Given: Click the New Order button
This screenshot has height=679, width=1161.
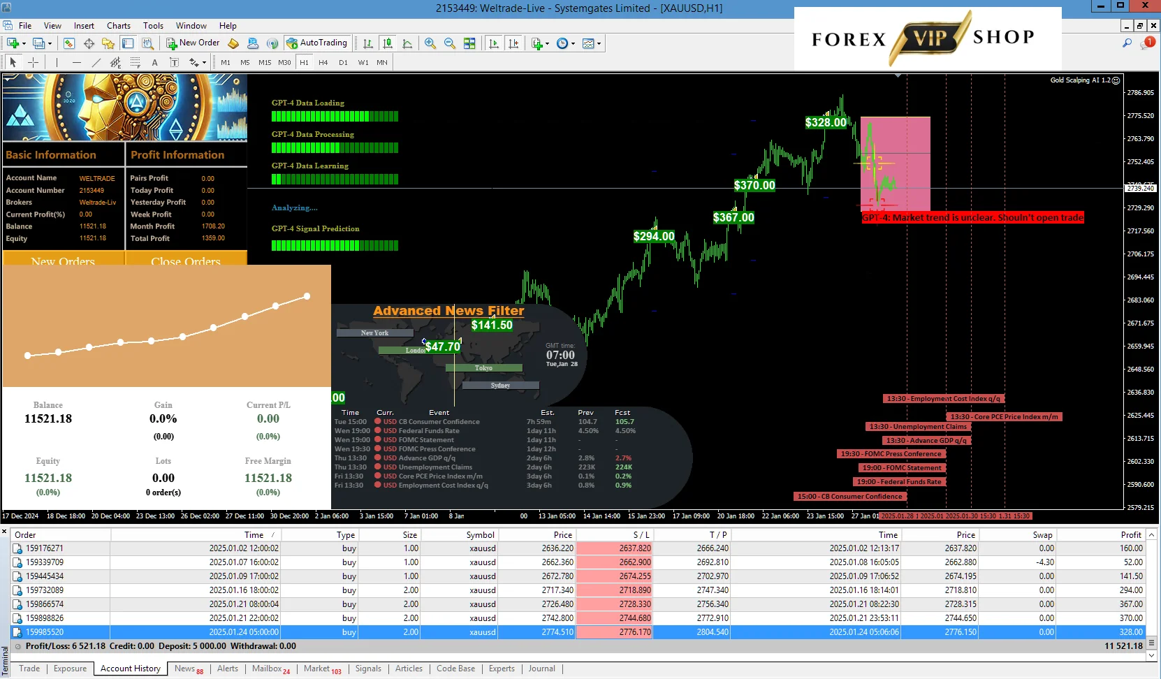Looking at the screenshot, I should (193, 43).
